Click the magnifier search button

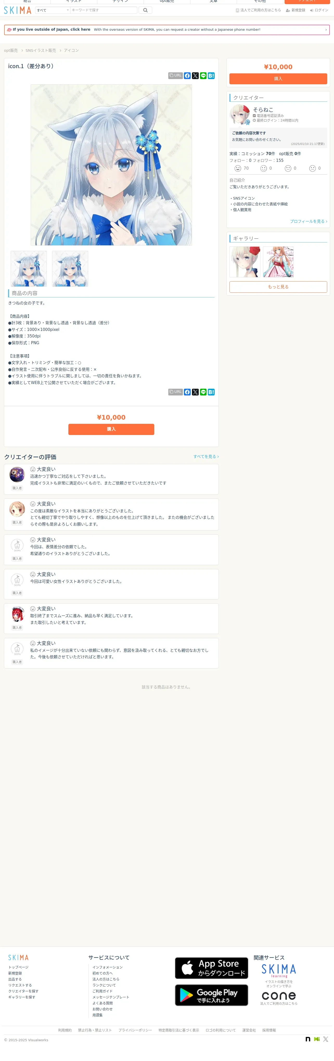[x=145, y=10]
